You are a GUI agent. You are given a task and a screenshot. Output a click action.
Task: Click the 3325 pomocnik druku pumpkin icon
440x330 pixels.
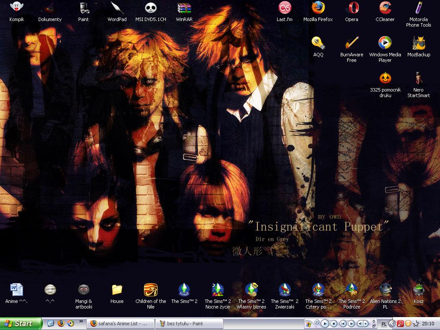click(x=385, y=85)
